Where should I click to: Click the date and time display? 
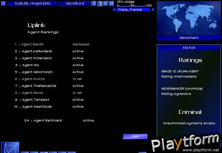coord(32,3)
